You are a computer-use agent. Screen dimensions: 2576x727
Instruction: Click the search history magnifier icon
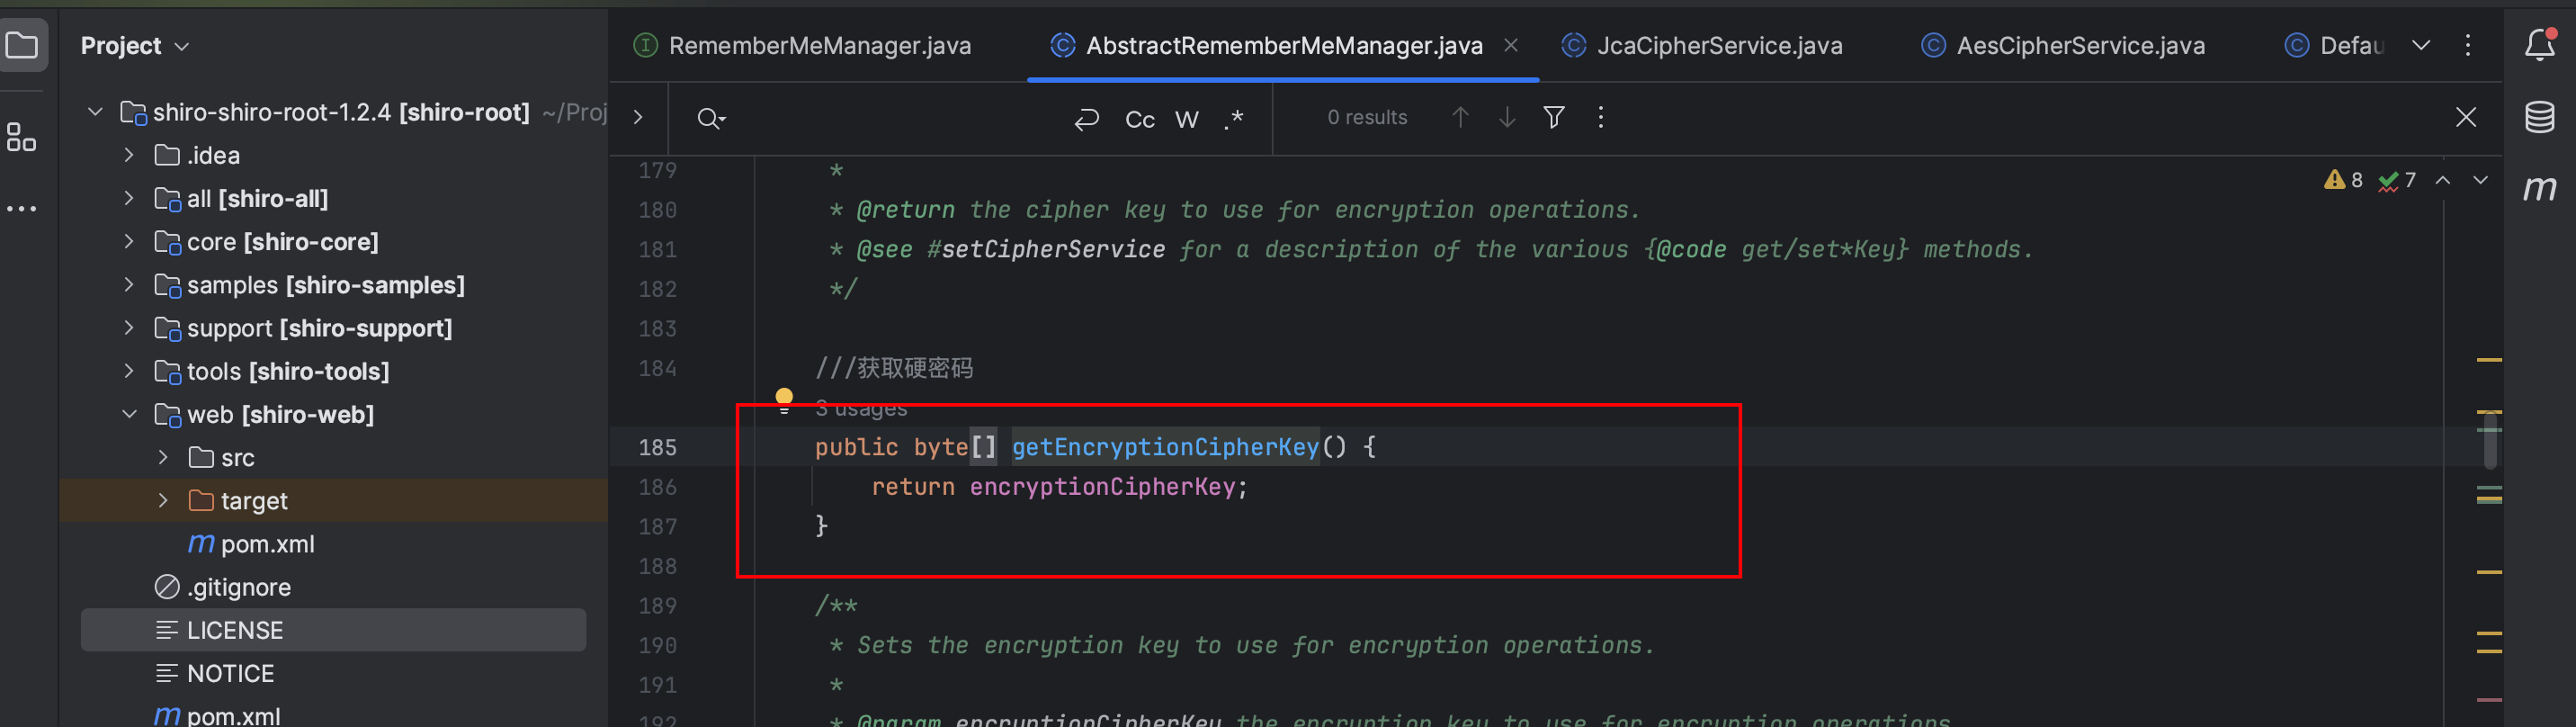tap(711, 118)
